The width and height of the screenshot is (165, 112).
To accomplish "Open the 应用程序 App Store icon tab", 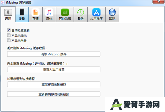I will click(96, 14).
